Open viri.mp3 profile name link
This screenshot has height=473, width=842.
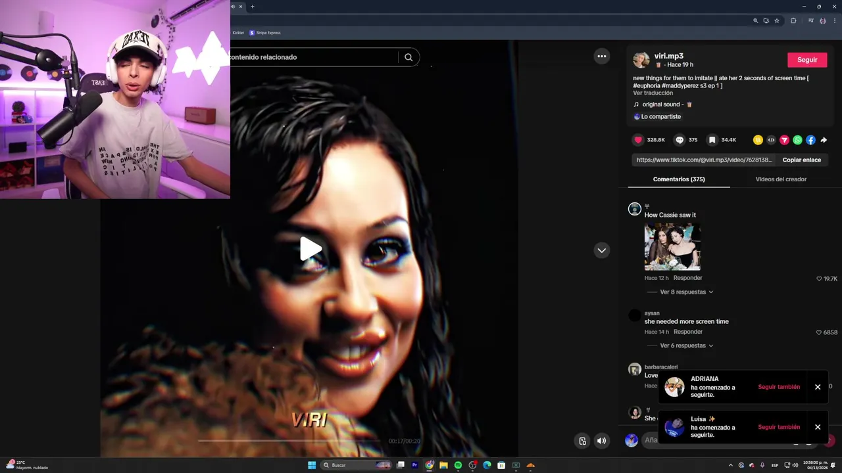[668, 56]
